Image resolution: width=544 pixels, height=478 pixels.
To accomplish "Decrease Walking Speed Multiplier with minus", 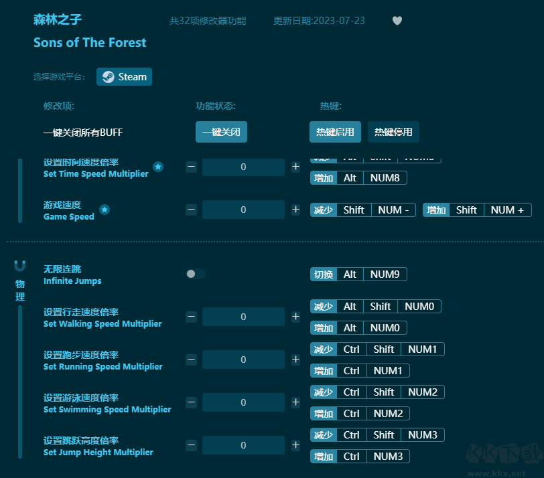I will (x=191, y=317).
